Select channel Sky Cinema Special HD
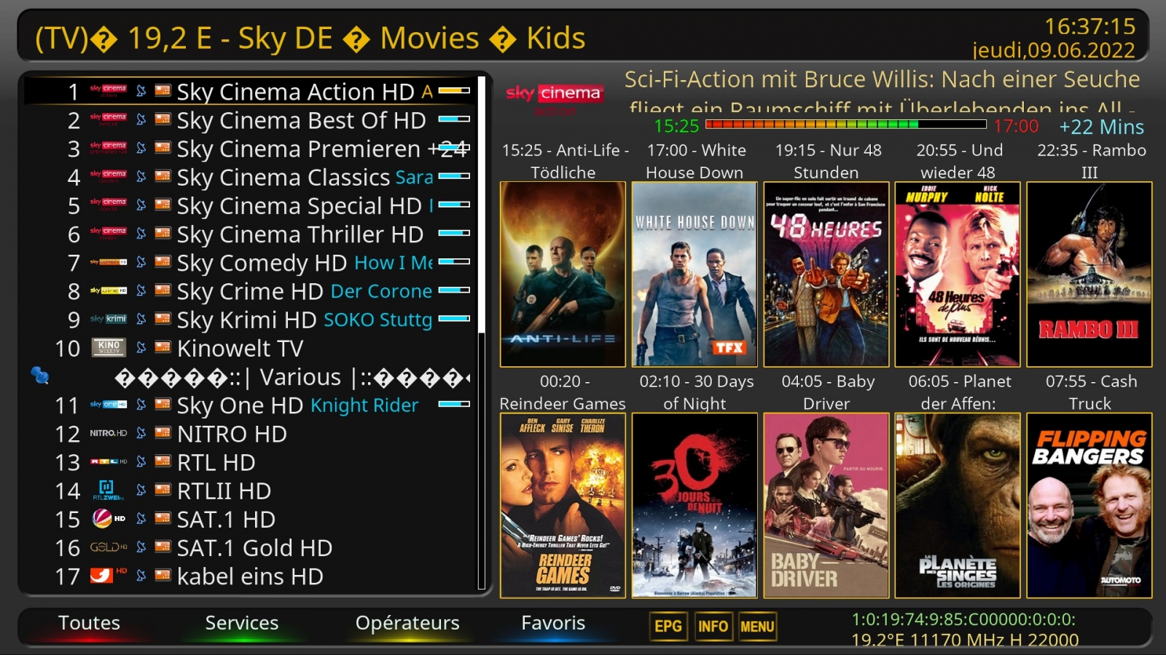This screenshot has width=1166, height=655. click(251, 205)
